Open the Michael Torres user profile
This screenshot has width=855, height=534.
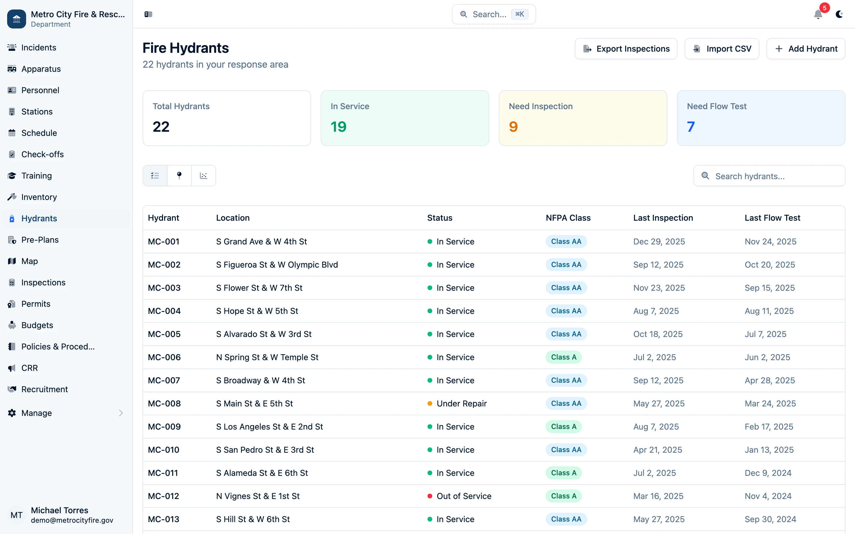pyautogui.click(x=60, y=515)
